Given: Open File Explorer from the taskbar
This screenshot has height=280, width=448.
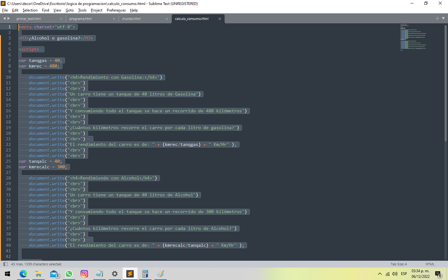Looking at the screenshot, I should (x=38, y=274).
